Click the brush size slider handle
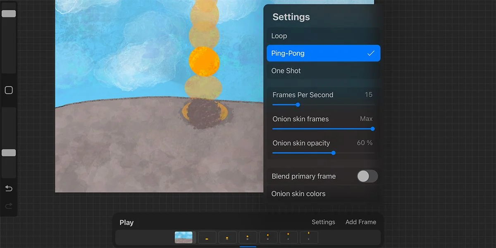496x248 pixels. [x=9, y=14]
